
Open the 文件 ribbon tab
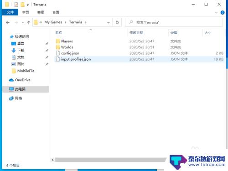[x=10, y=12]
